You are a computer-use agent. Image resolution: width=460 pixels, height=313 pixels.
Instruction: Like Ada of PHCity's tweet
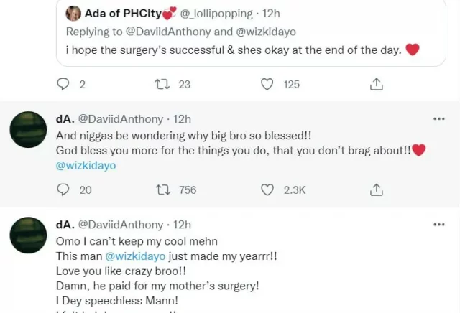coord(267,84)
